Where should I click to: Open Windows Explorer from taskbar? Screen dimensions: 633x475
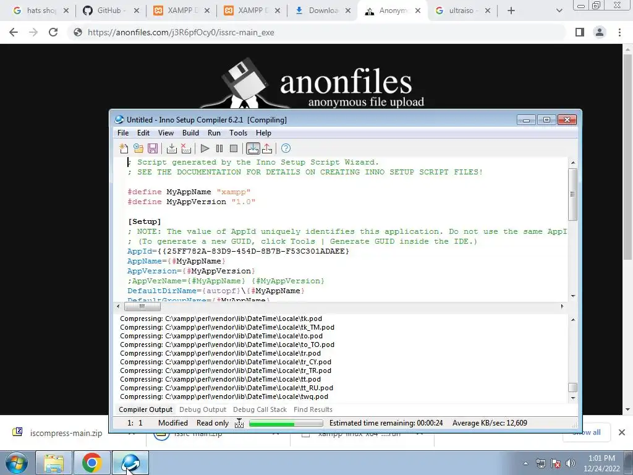coord(54,463)
